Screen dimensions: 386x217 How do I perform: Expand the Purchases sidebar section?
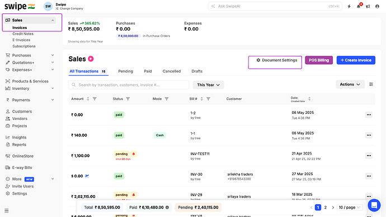pyautogui.click(x=53, y=55)
